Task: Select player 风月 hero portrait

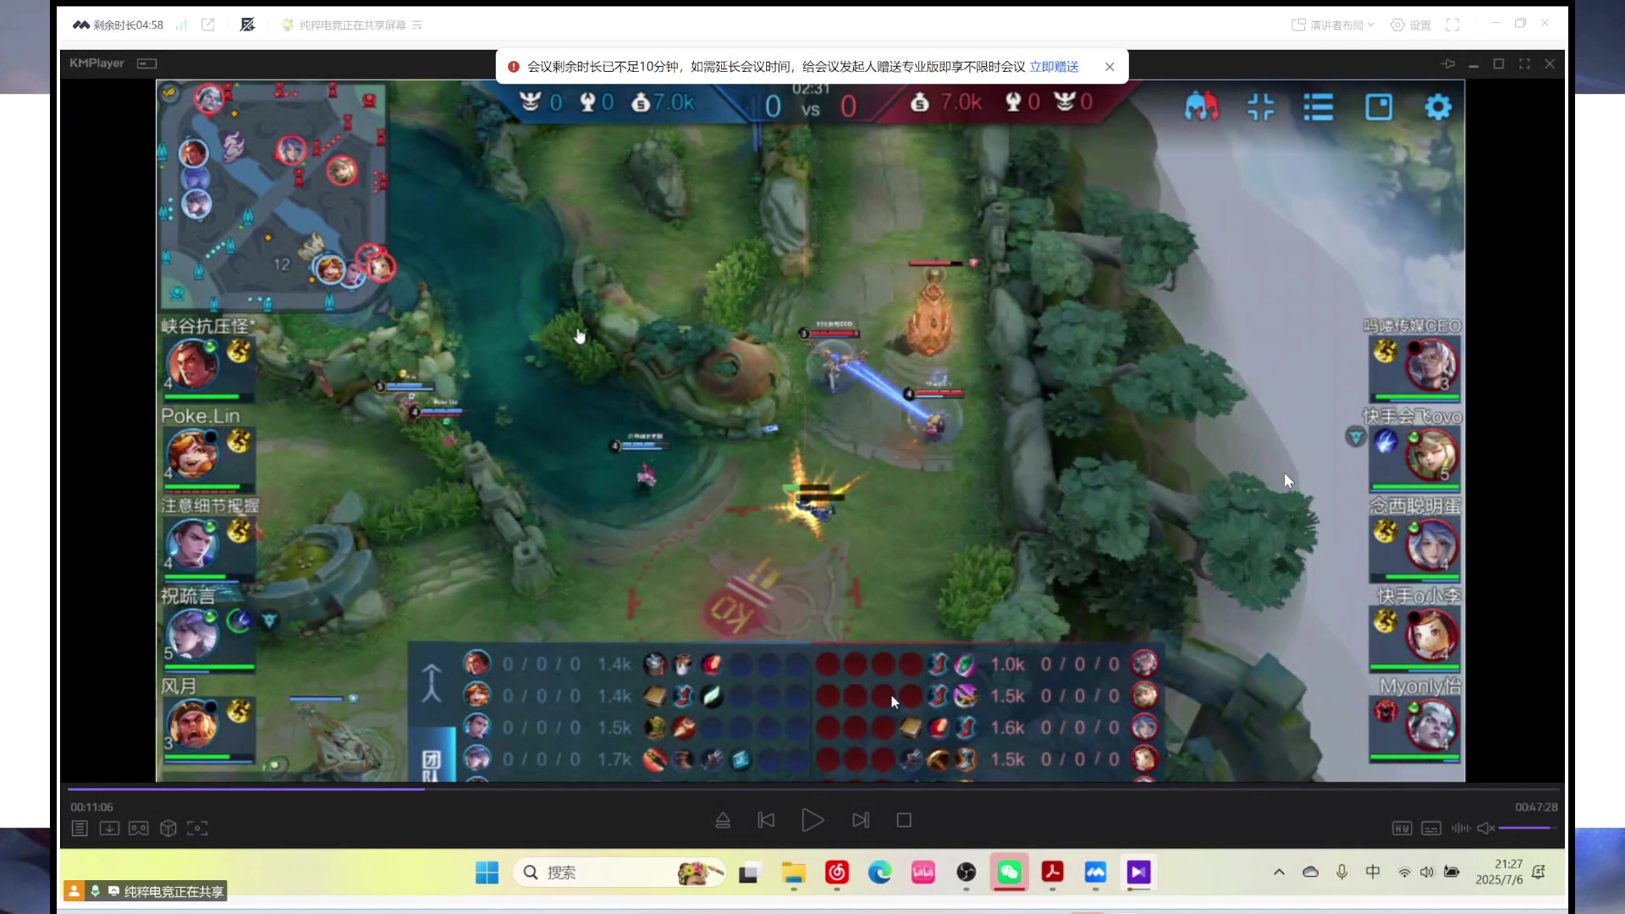Action: [x=192, y=724]
